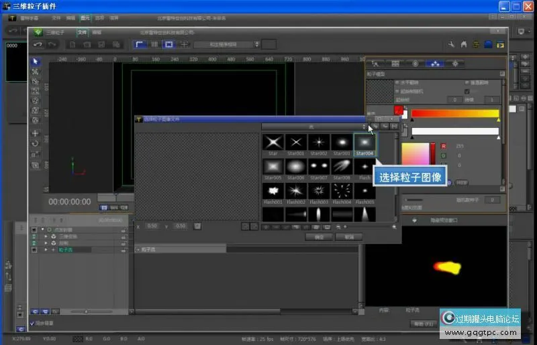Click the 确定 button in the image dialog

(x=320, y=237)
